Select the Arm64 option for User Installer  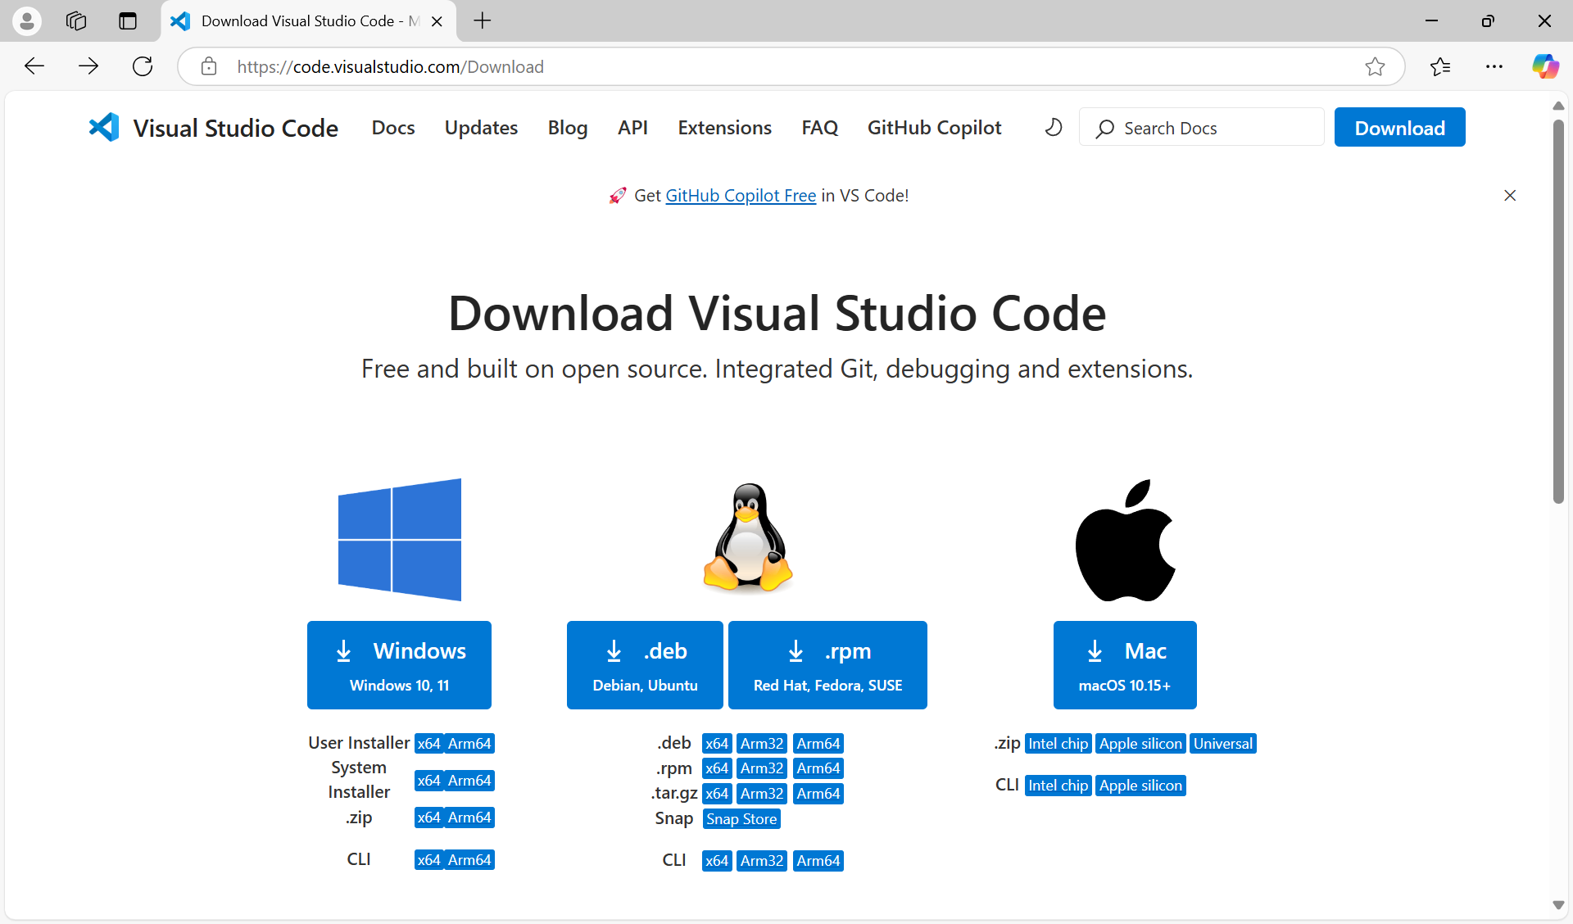469,743
